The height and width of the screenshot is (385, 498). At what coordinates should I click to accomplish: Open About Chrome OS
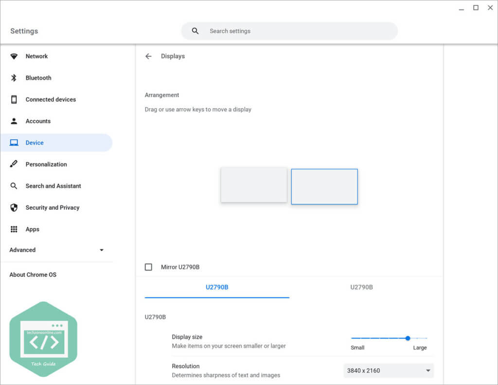coord(33,274)
